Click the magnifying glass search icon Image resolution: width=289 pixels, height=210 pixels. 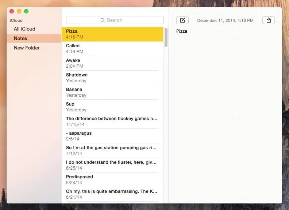pos(103,20)
